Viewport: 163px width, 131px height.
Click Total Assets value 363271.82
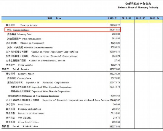coord(115,69)
